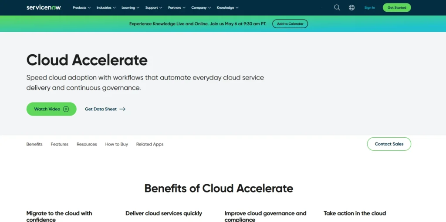The height and width of the screenshot is (222, 446).
Task: Click the Get Started button
Action: coord(397,8)
